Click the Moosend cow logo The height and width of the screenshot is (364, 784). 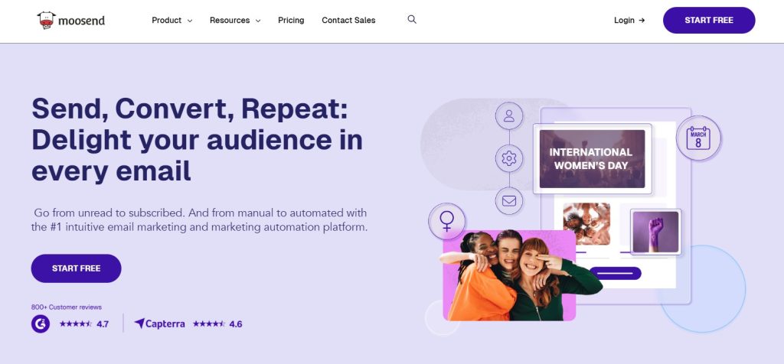click(x=70, y=20)
